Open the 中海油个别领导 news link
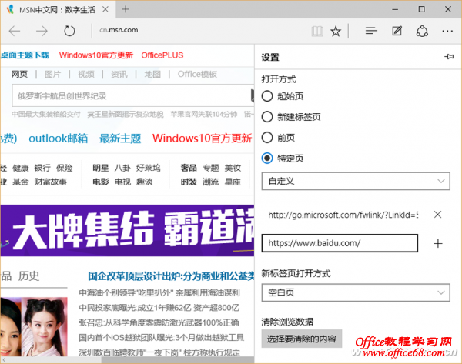This screenshot has height=364, width=462. 159,292
